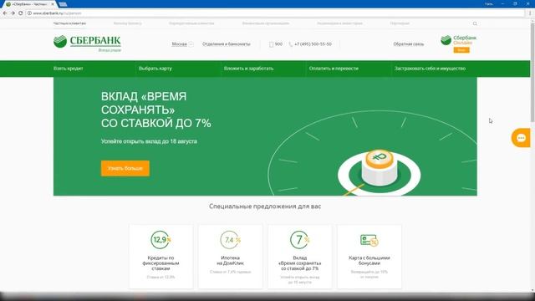Open the Chrome three-dot menu

click(x=530, y=13)
